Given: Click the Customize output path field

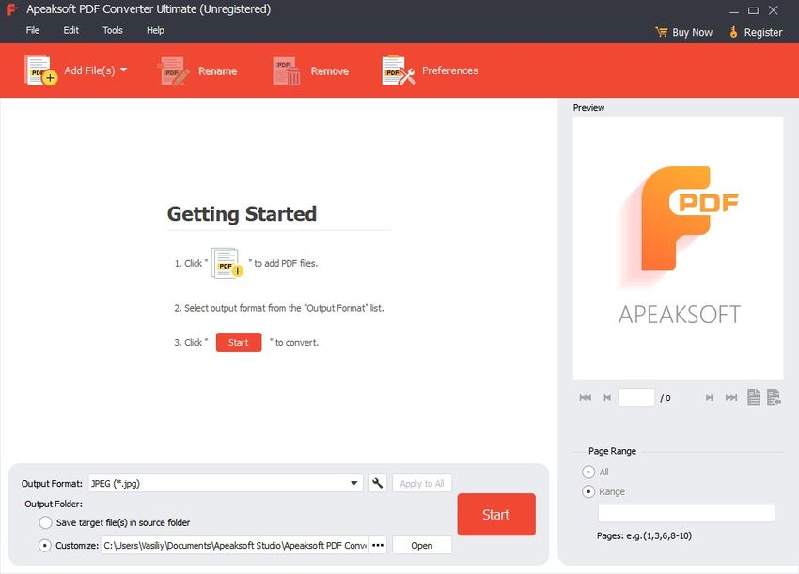Looking at the screenshot, I should [234, 546].
